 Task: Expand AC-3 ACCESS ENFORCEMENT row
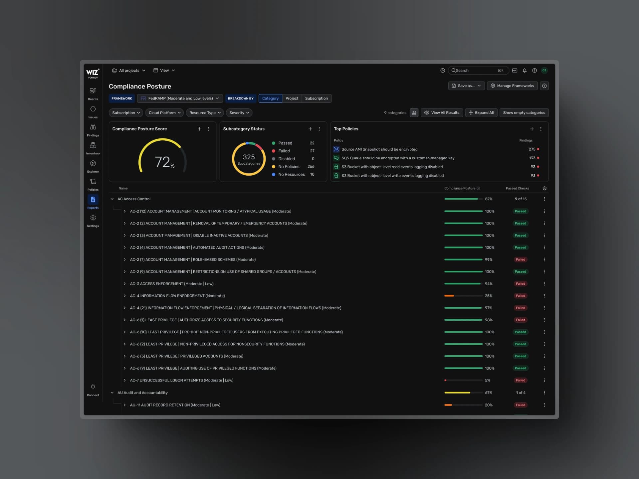point(124,284)
